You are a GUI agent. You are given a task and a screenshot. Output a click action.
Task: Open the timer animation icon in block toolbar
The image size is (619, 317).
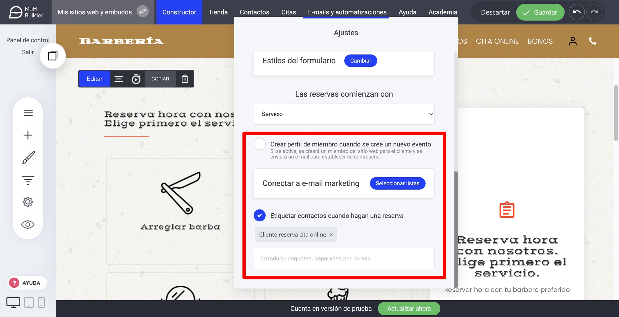coord(136,79)
